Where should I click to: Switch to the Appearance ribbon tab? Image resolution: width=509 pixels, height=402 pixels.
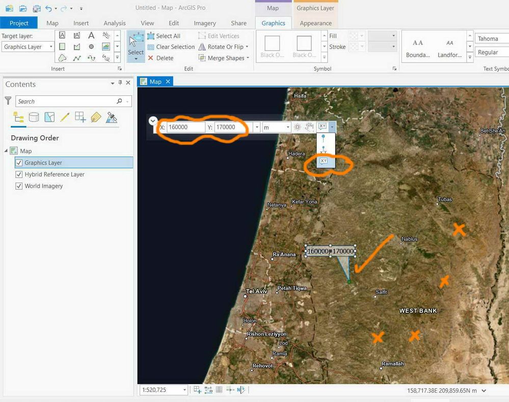(x=315, y=23)
